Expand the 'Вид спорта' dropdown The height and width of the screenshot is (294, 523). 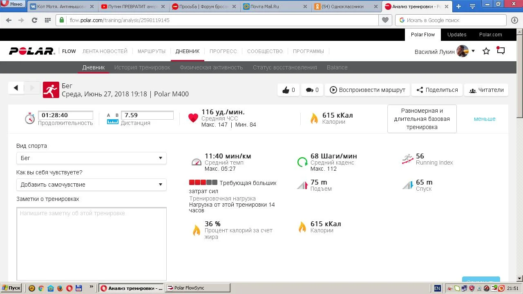[91, 158]
